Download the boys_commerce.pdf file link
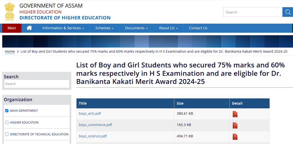Viewport: 293px width, 144px height. click(x=95, y=125)
